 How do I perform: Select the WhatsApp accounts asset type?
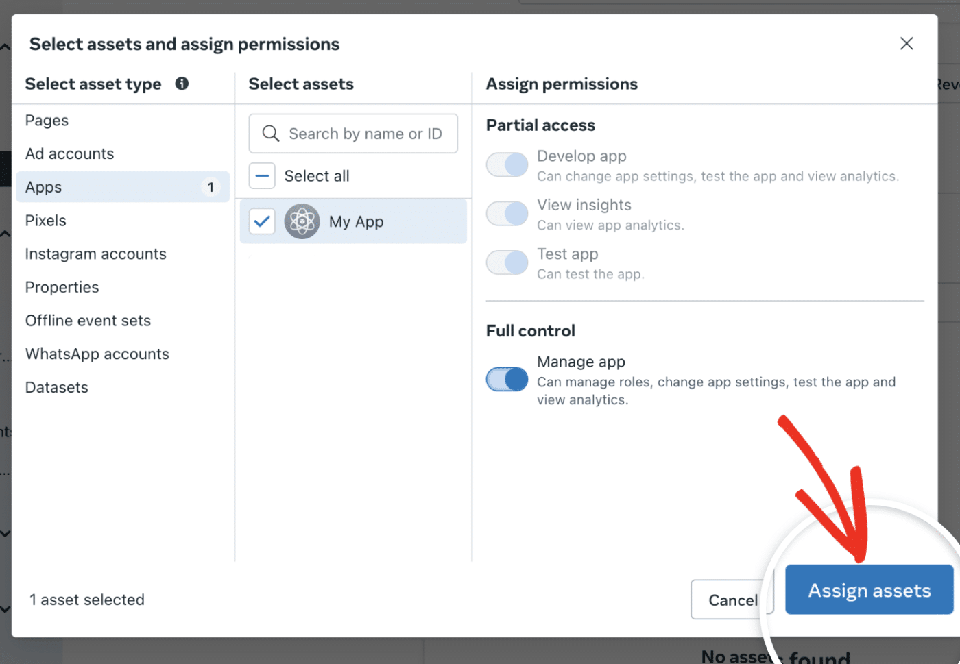[x=97, y=354]
